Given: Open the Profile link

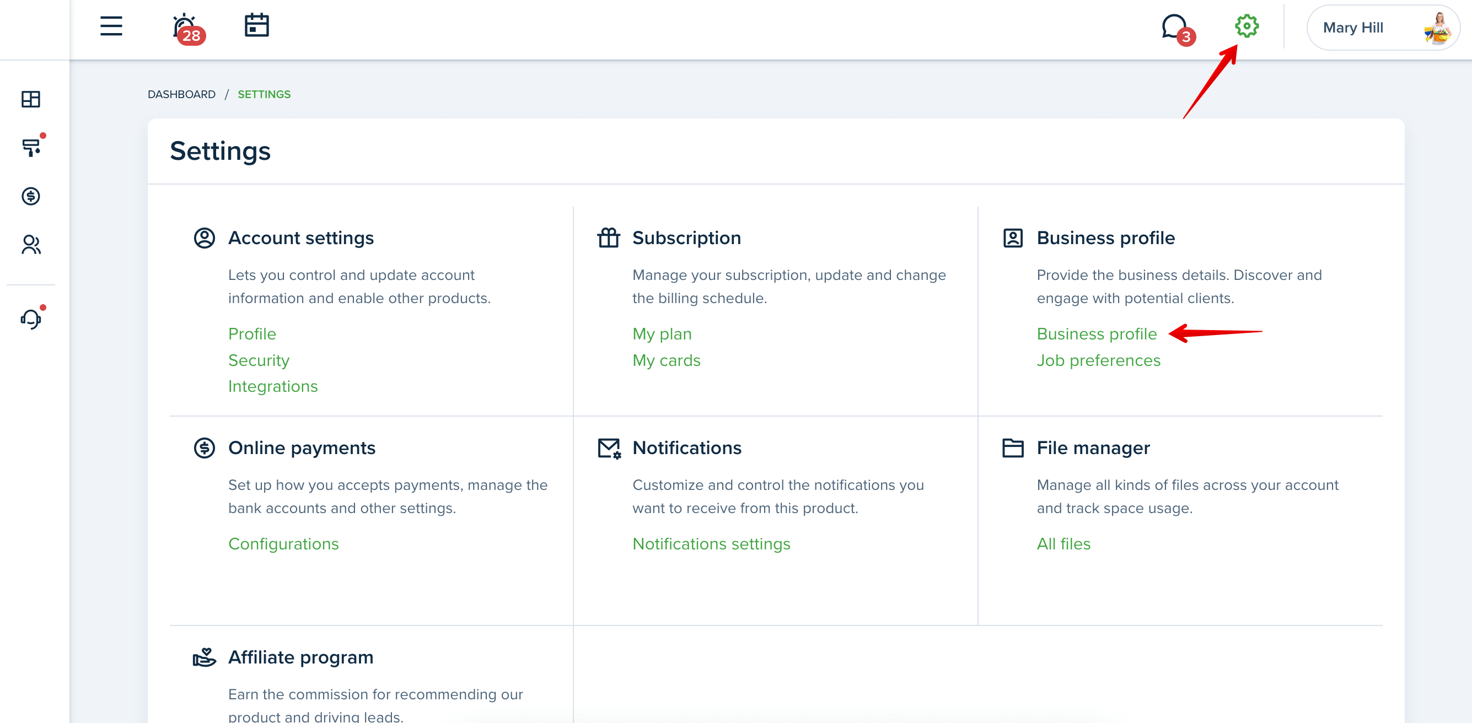Looking at the screenshot, I should click(252, 333).
